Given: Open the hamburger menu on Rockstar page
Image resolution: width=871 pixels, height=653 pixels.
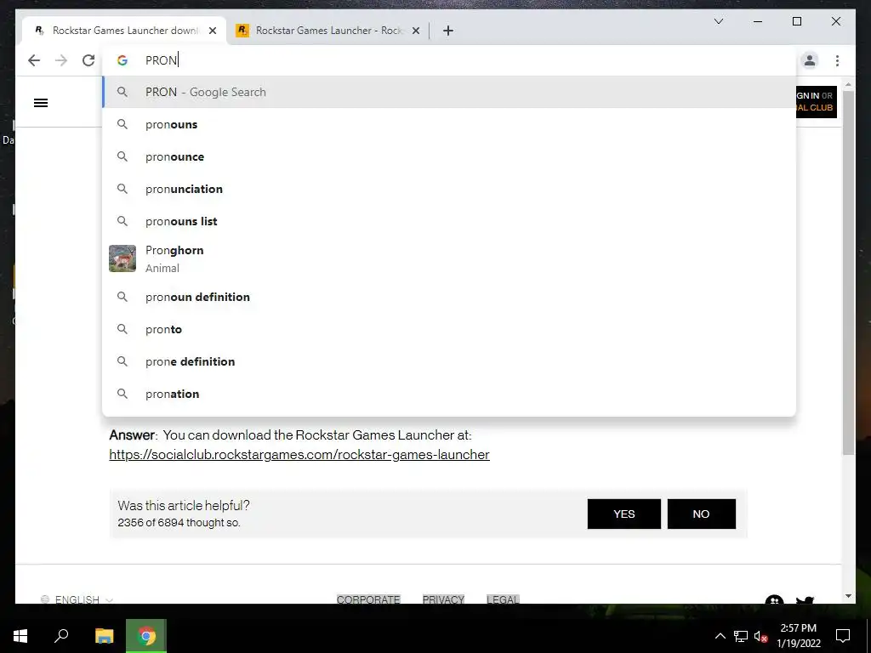Looking at the screenshot, I should [41, 103].
